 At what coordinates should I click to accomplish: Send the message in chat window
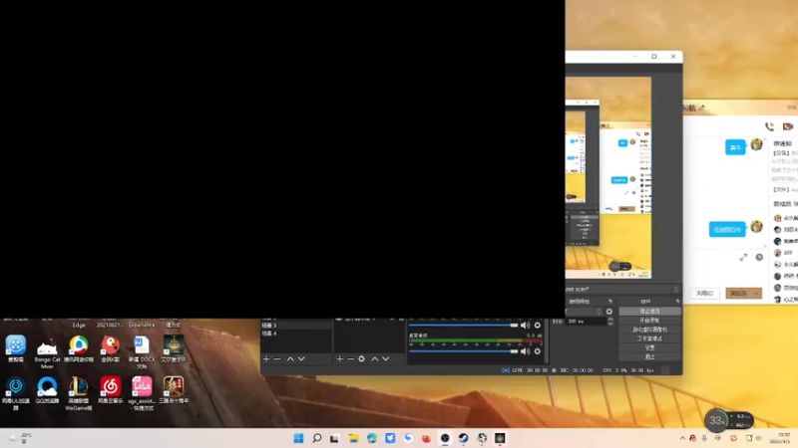(x=738, y=293)
